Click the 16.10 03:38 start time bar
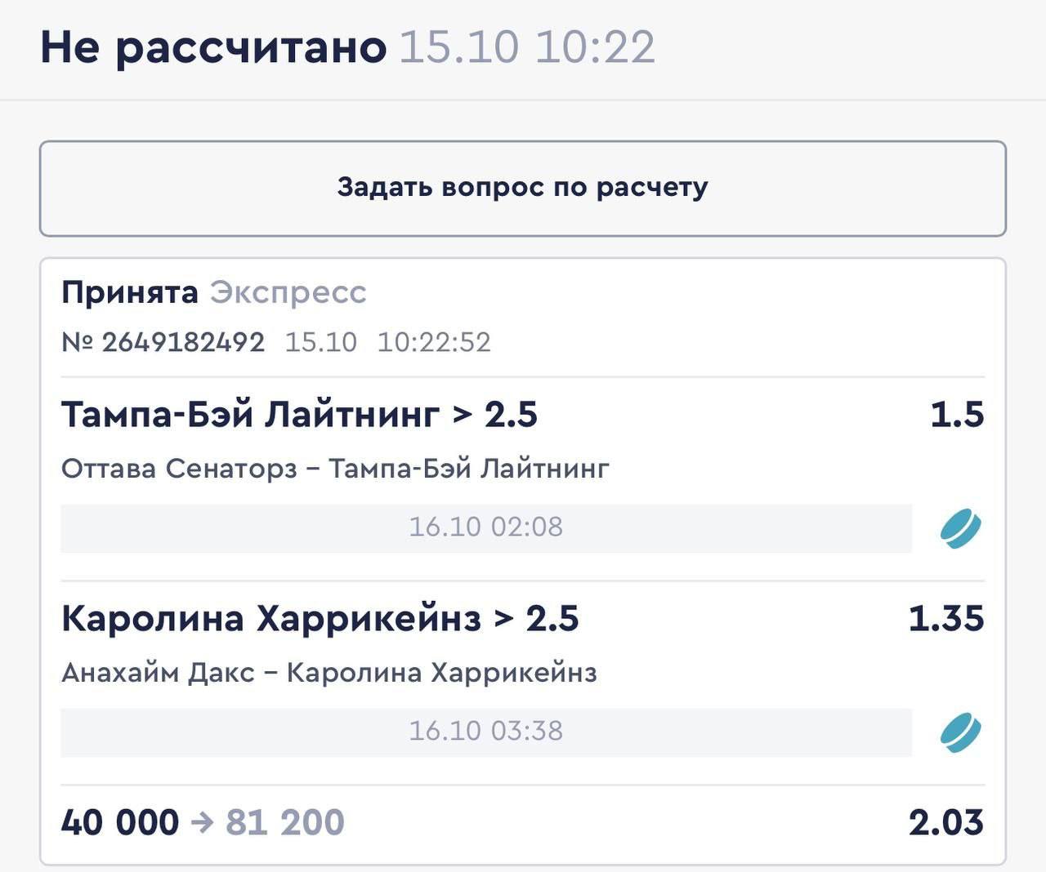 pos(485,732)
